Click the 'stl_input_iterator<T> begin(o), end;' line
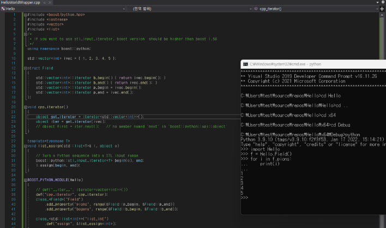Screen dimensions: 386x228 pos(90,161)
